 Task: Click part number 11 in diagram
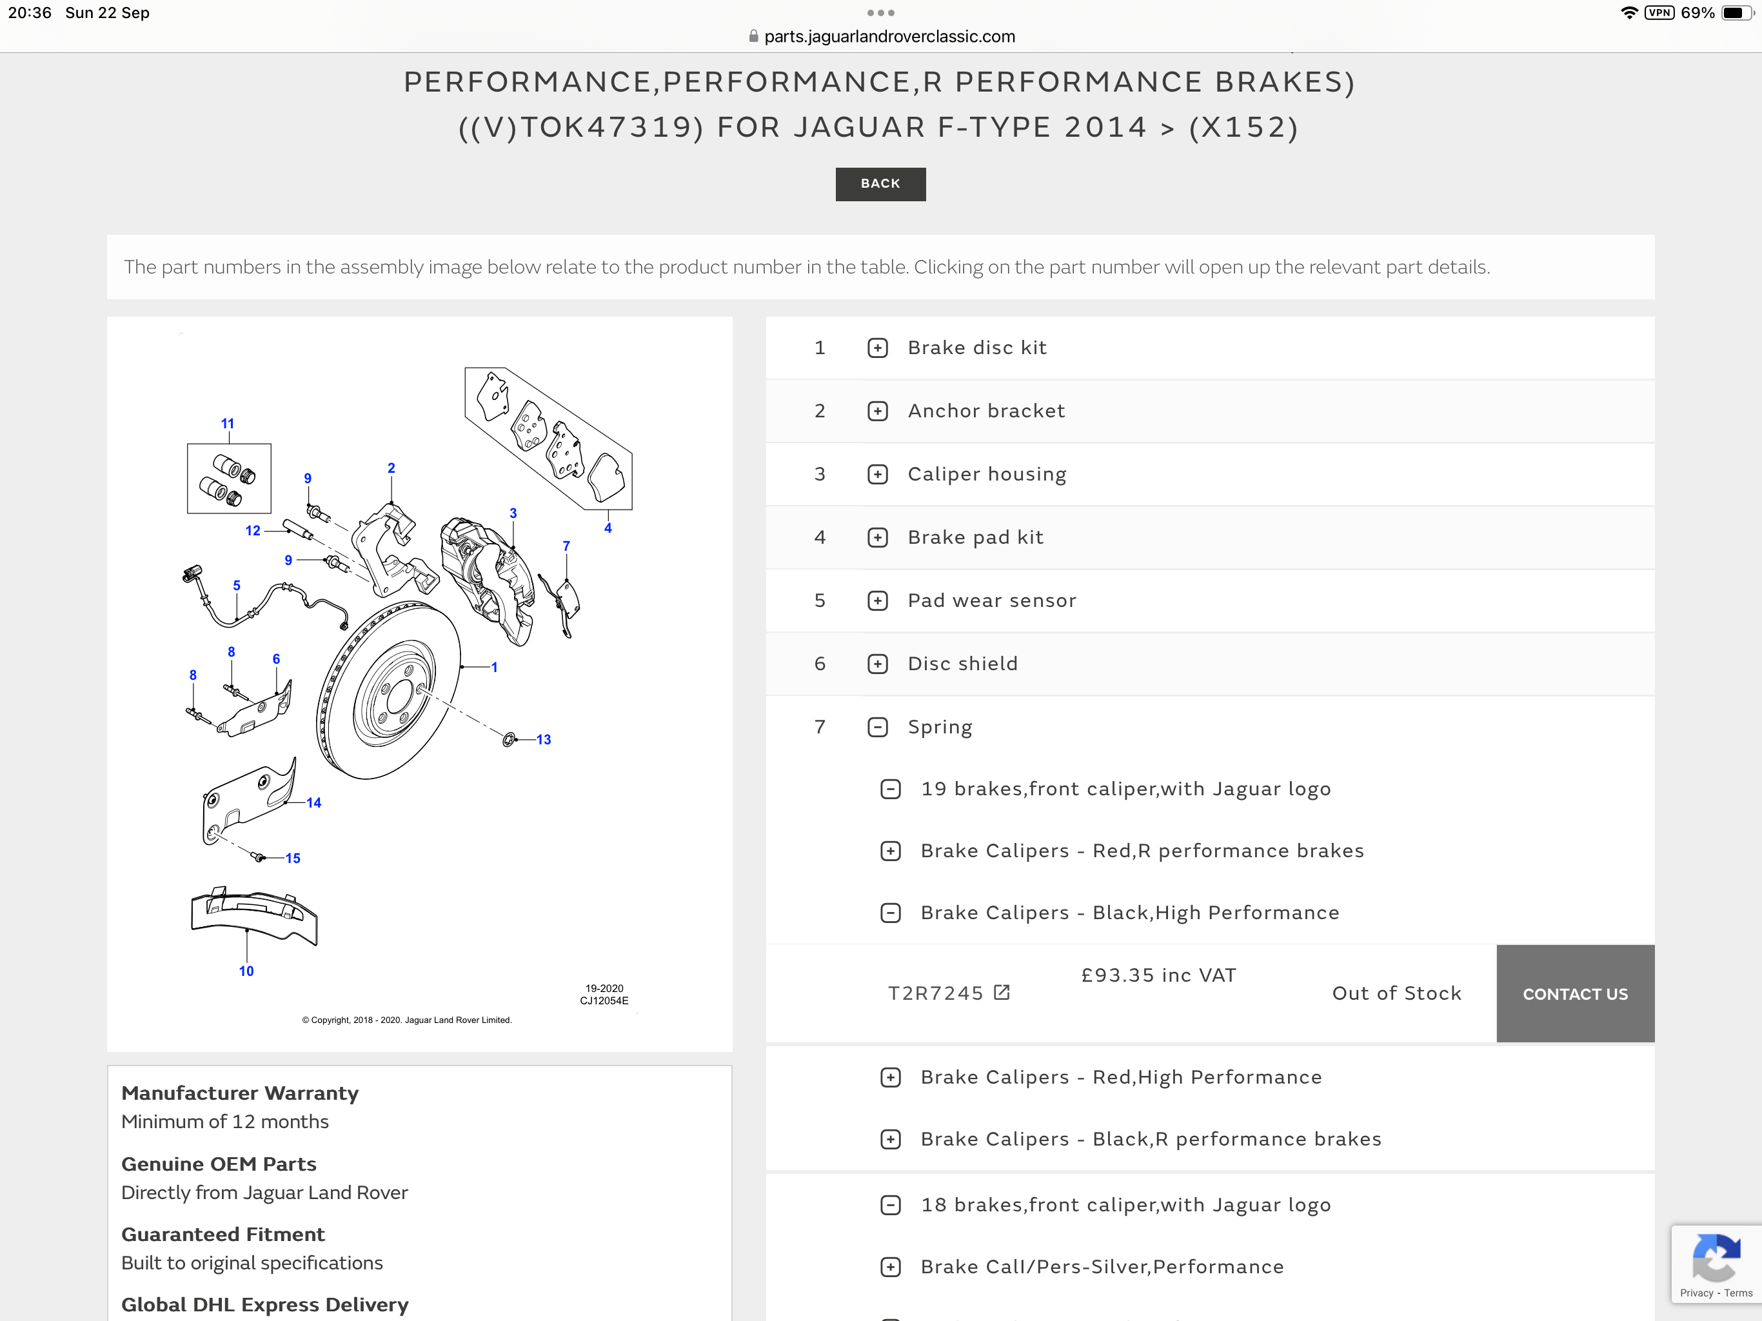(227, 424)
